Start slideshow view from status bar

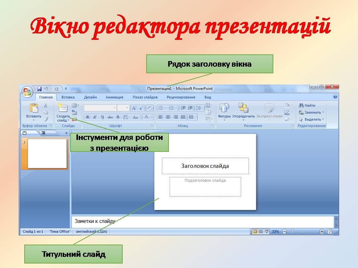click(x=267, y=232)
